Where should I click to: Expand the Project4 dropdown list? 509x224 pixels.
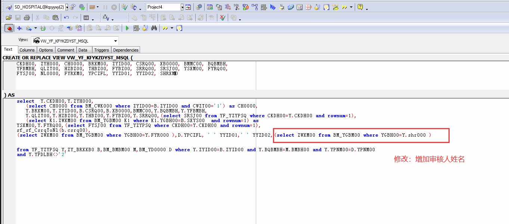coord(182,7)
